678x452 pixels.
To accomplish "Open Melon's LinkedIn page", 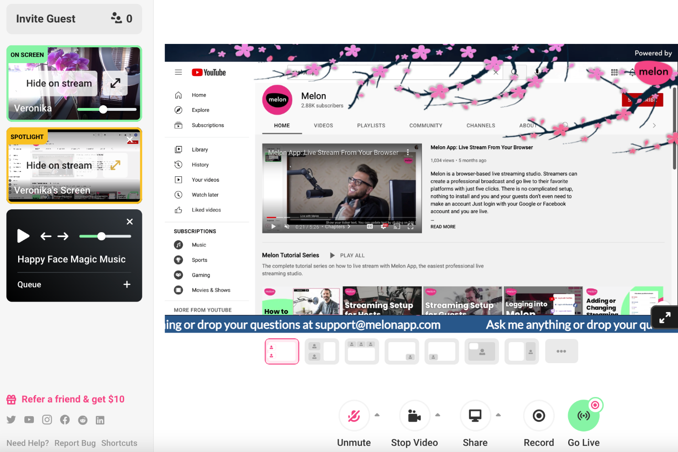I will pyautogui.click(x=100, y=420).
